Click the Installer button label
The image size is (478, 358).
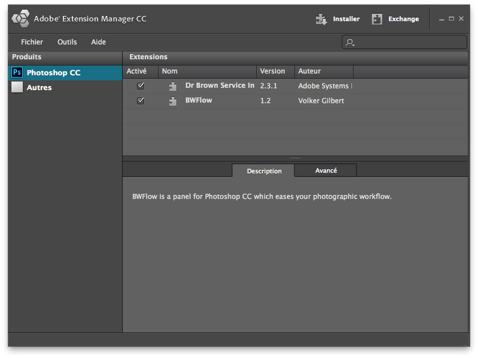[x=346, y=19]
